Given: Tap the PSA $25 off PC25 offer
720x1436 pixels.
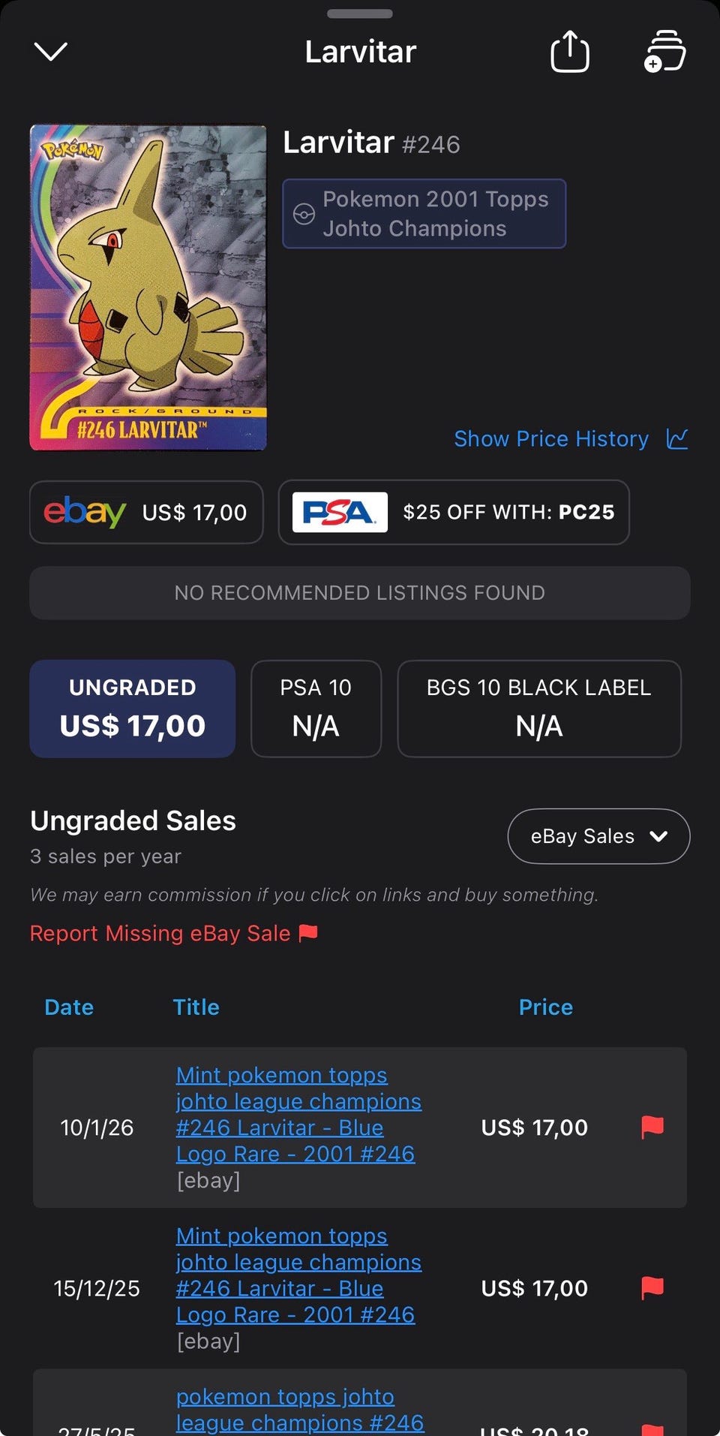Looking at the screenshot, I should tap(454, 512).
